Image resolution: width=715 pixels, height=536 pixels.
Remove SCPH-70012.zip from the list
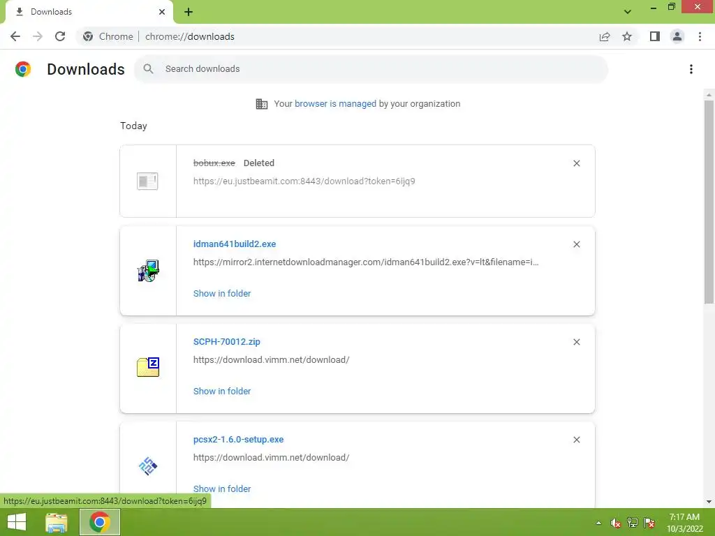(x=576, y=342)
